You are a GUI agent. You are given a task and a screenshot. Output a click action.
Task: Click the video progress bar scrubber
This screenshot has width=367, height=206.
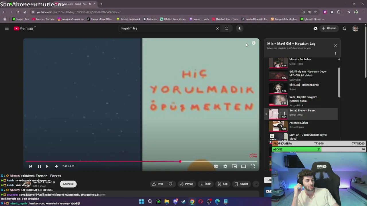point(180,162)
